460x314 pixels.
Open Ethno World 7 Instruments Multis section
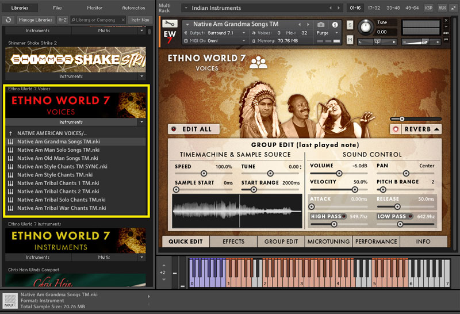104,257
